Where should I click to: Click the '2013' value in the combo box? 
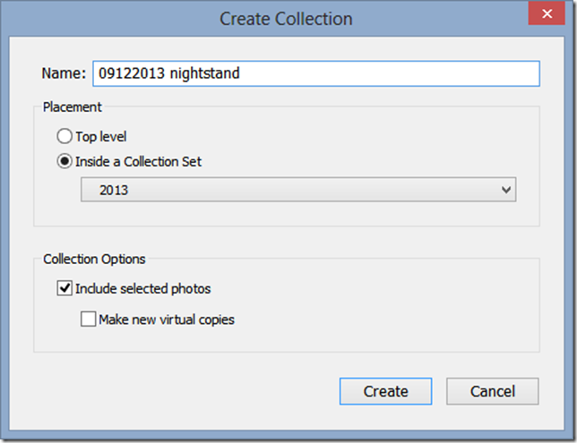point(114,190)
